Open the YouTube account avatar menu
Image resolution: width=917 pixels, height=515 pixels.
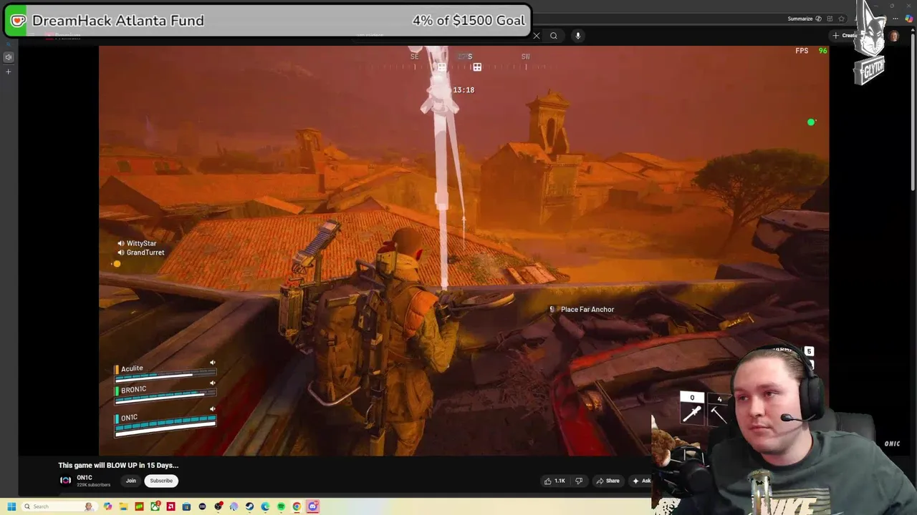pos(894,36)
